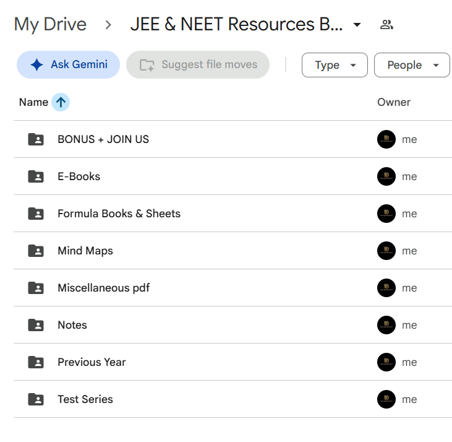Click owner avatar in BONUS + JOIN US row
The height and width of the screenshot is (442, 452).
pos(386,139)
